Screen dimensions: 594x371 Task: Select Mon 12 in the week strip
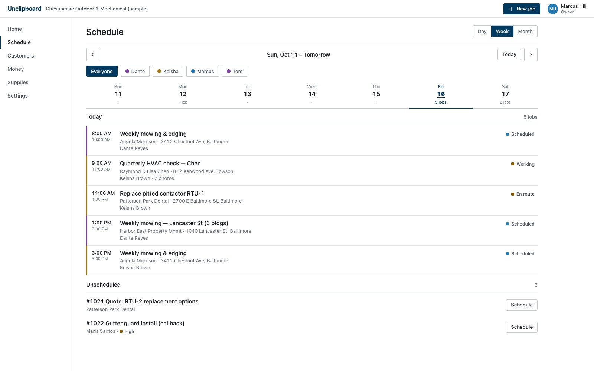tap(183, 95)
